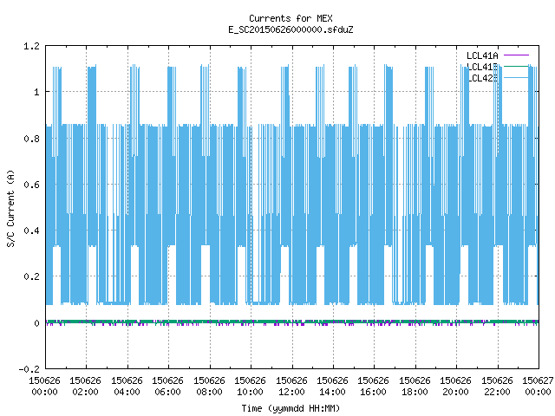The height and width of the screenshot is (416, 555).
Task: Click the y-axis tick value 0.2
Action: pos(31,276)
